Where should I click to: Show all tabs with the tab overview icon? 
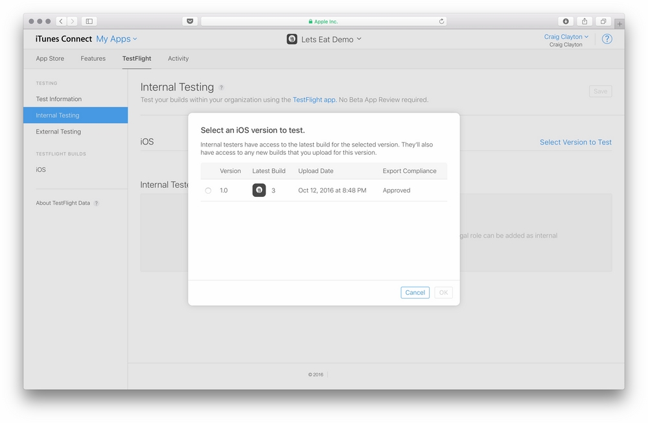[x=603, y=21]
